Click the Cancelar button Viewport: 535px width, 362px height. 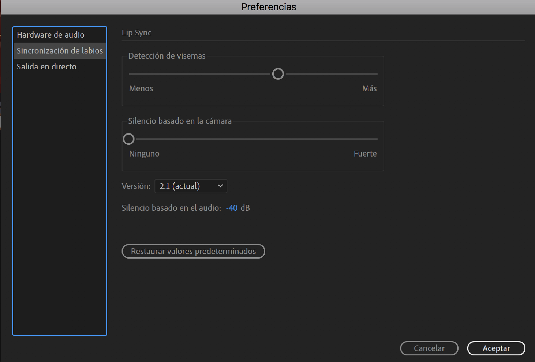429,348
